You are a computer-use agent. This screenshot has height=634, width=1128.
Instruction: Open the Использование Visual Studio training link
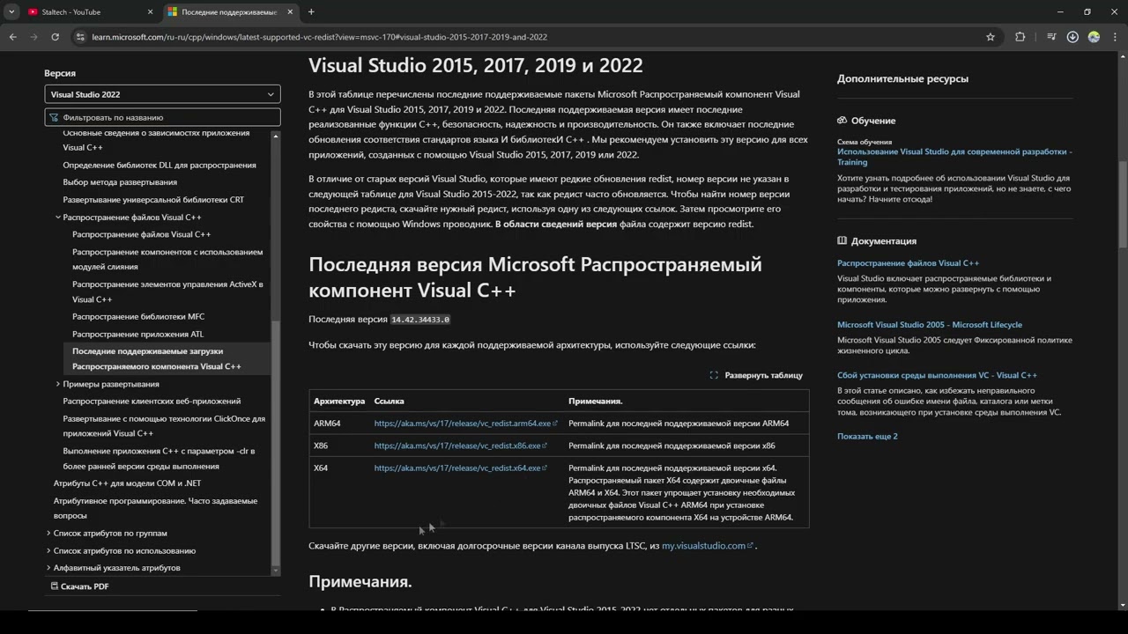pyautogui.click(x=954, y=157)
